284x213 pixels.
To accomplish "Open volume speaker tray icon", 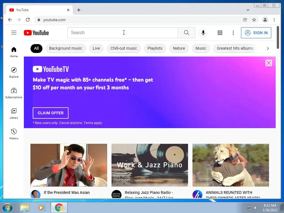I will [256, 208].
